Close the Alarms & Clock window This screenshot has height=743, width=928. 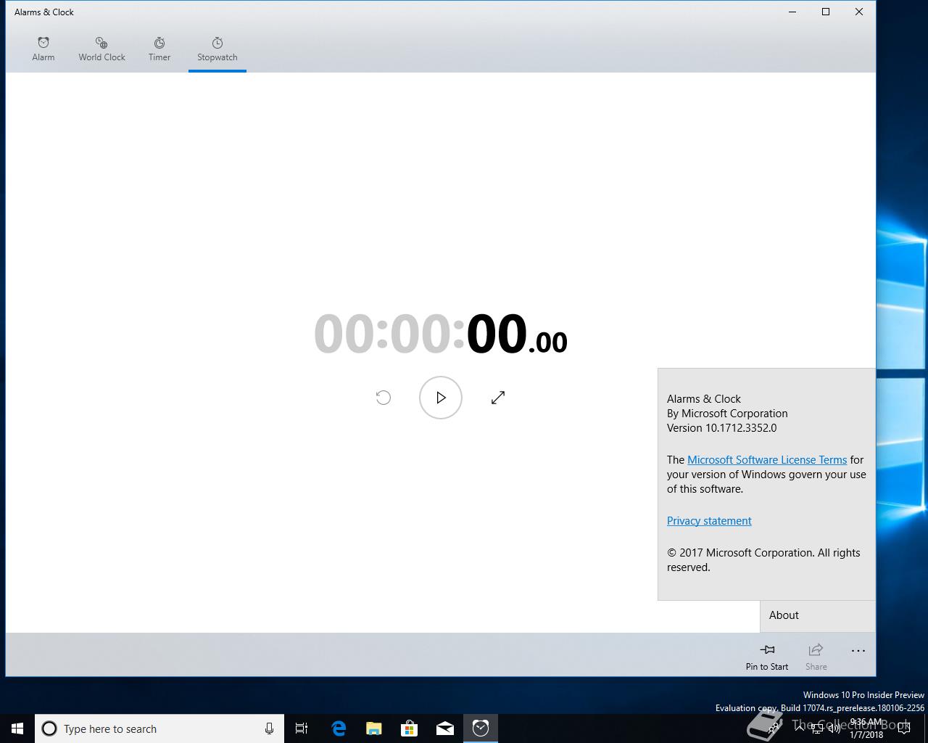point(859,12)
